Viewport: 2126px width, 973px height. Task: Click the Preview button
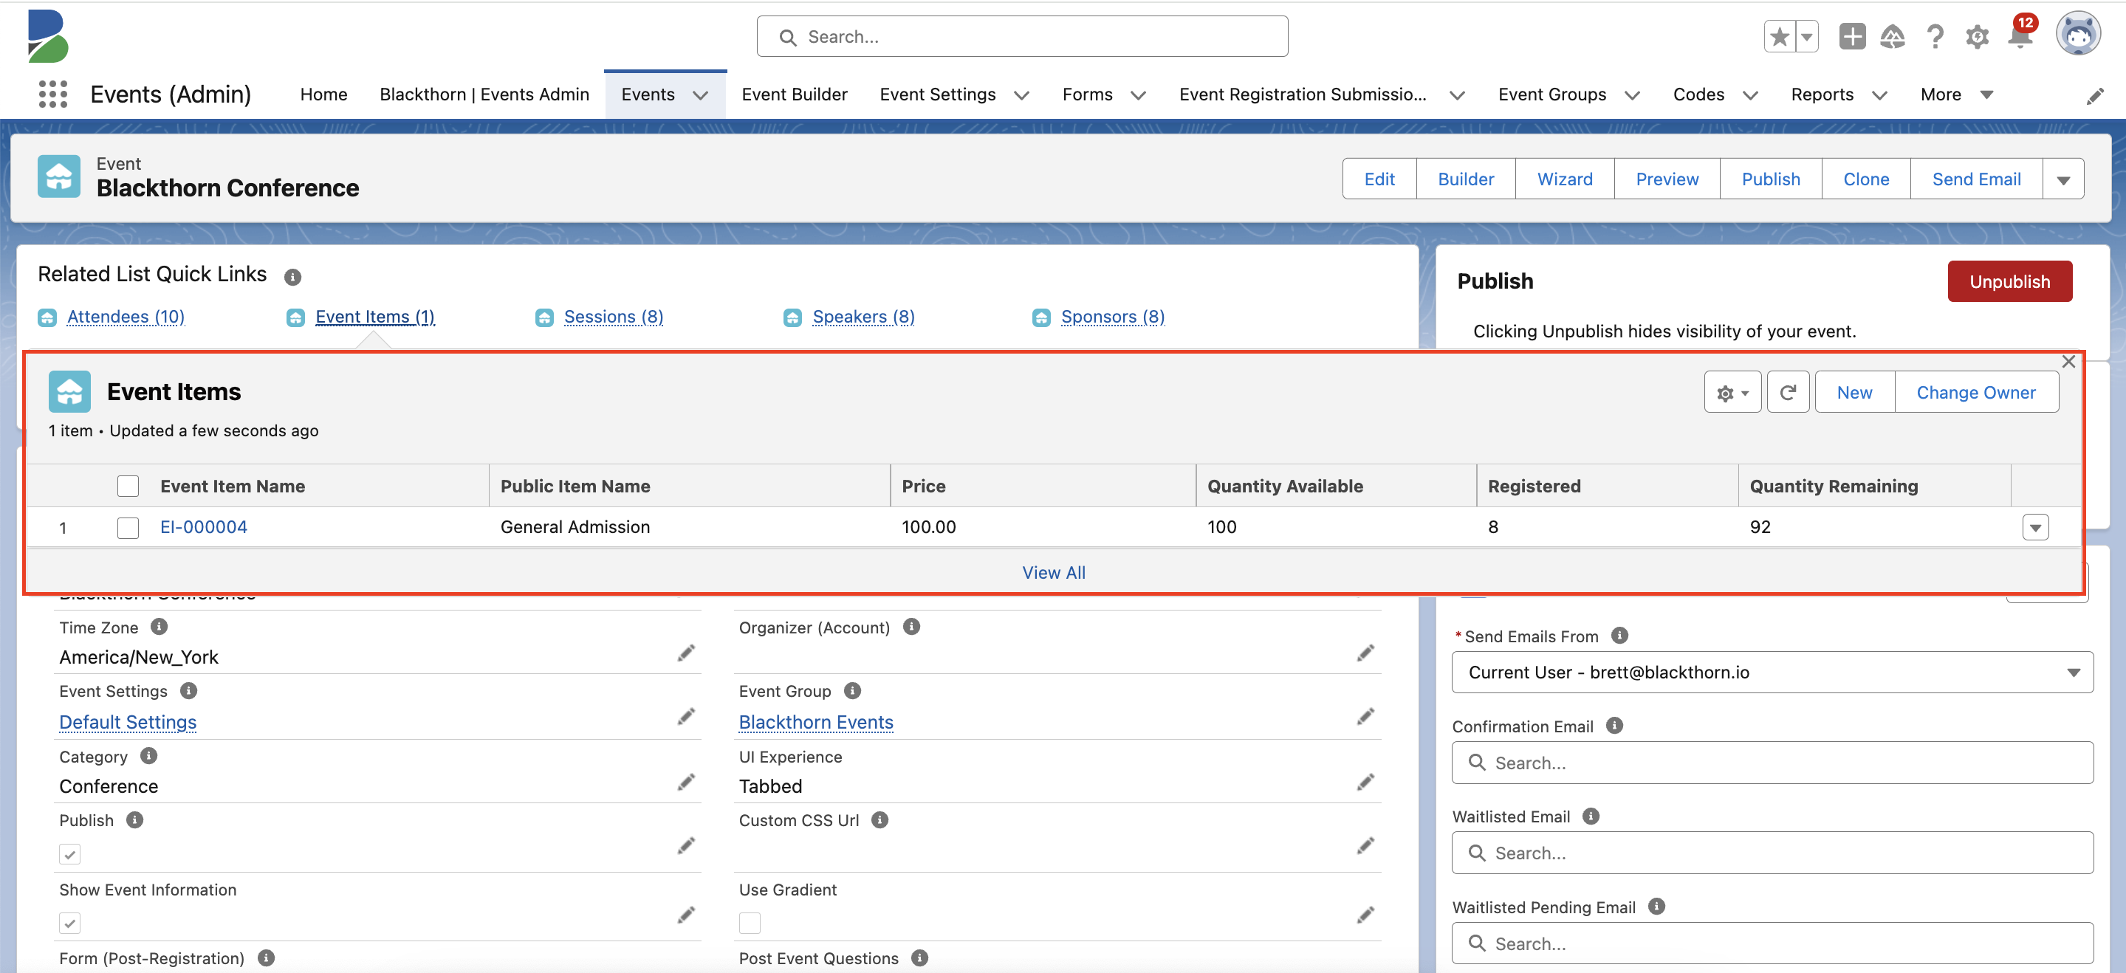1667,179
